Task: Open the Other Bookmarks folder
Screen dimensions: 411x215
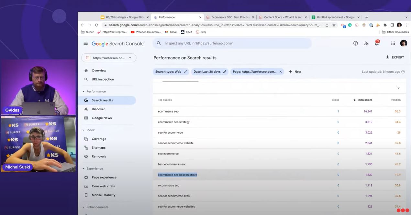Action: point(395,32)
